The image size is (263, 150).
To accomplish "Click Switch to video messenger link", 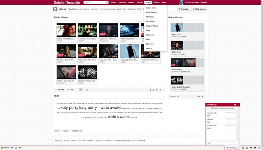I will pyautogui.click(x=223, y=108).
